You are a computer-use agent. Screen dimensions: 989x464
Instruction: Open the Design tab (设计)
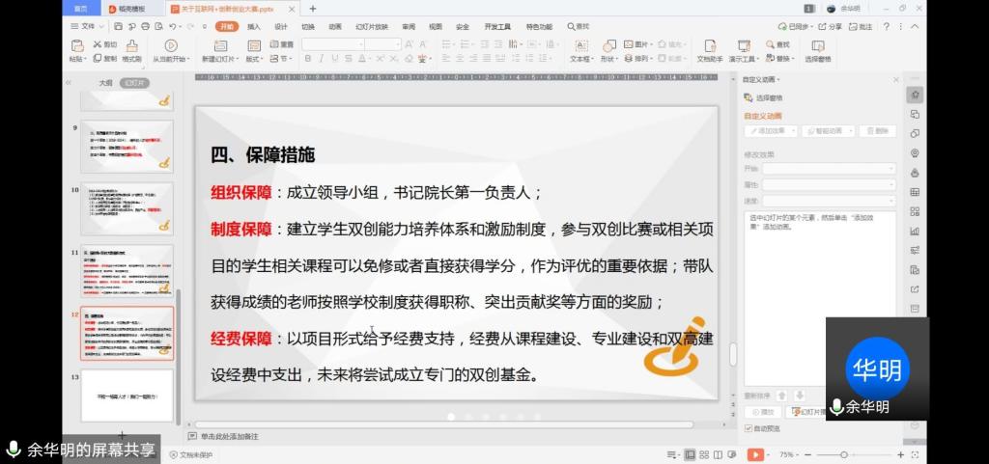280,26
